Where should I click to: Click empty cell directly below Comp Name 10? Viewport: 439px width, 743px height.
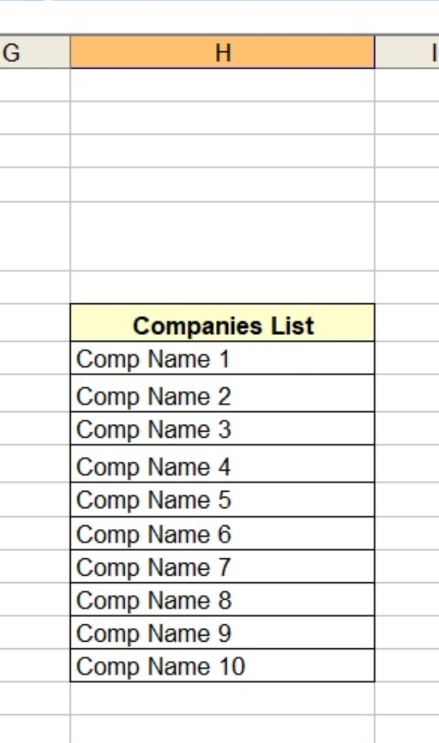click(x=222, y=698)
